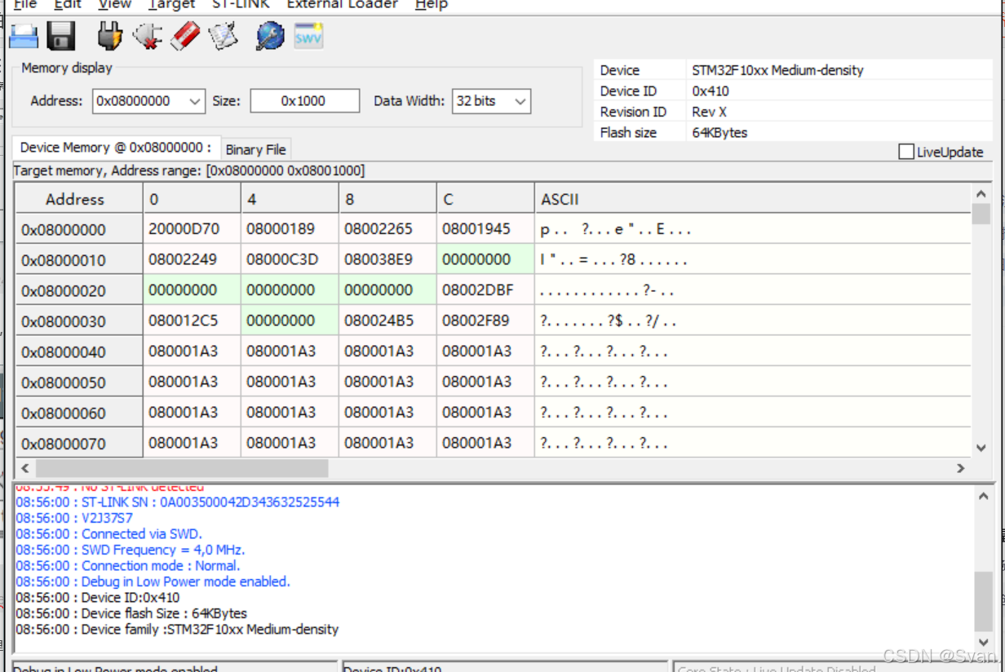This screenshot has height=672, width=1005.
Task: Select cell value 20000D70
Action: (192, 229)
